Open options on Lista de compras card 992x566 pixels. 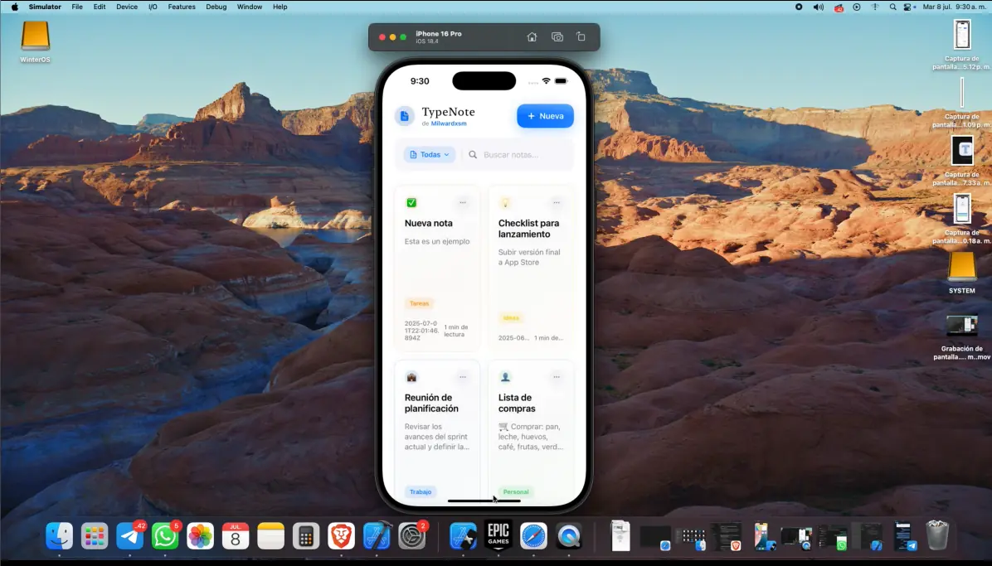[556, 377]
